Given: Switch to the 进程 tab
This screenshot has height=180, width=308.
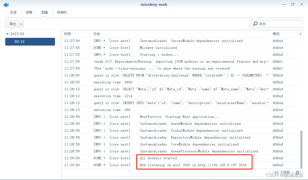Looking at the screenshot, I should [29, 12].
